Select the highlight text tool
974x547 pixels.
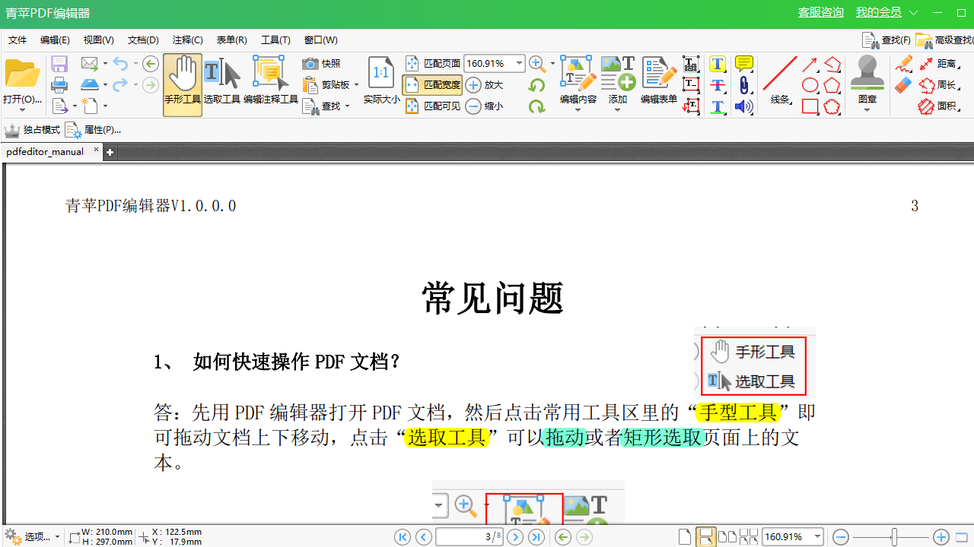[x=718, y=64]
